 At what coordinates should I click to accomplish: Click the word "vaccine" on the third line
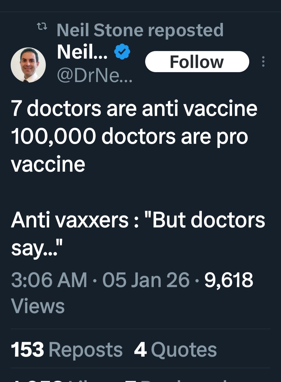click(48, 164)
